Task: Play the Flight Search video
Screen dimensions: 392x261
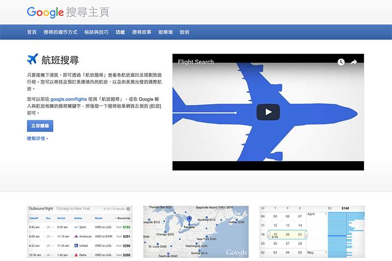Action: (x=268, y=112)
